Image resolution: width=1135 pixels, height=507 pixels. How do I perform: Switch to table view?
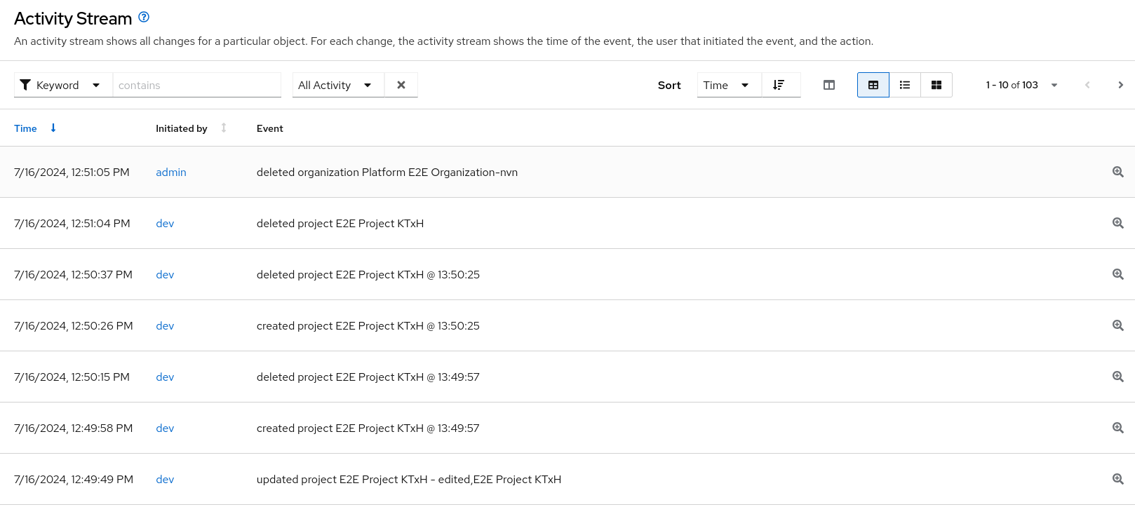(x=873, y=85)
